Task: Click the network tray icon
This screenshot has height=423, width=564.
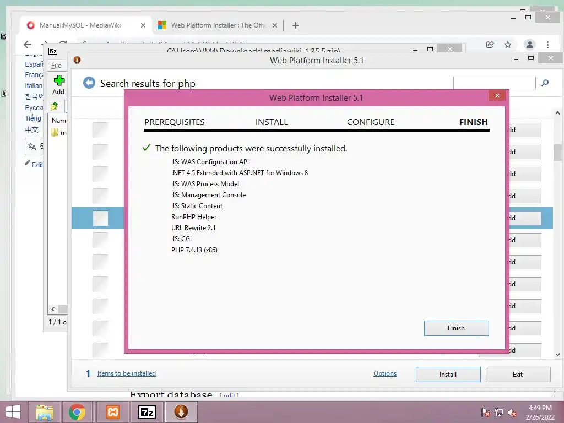Action: [x=499, y=413]
